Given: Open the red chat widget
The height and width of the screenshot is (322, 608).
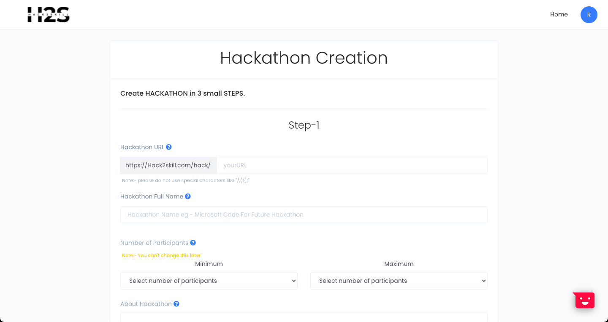Looking at the screenshot, I should pos(584,301).
